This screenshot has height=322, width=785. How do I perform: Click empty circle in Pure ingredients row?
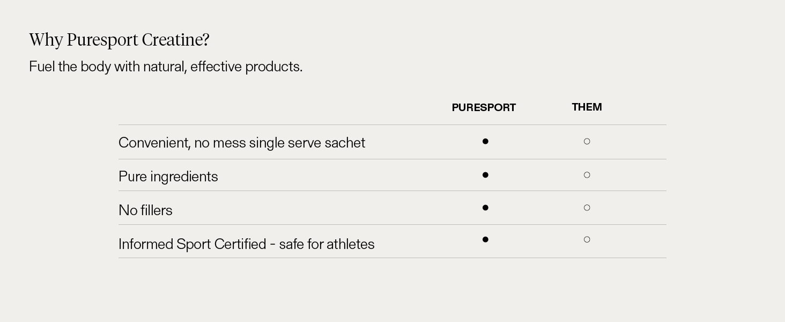pos(587,175)
